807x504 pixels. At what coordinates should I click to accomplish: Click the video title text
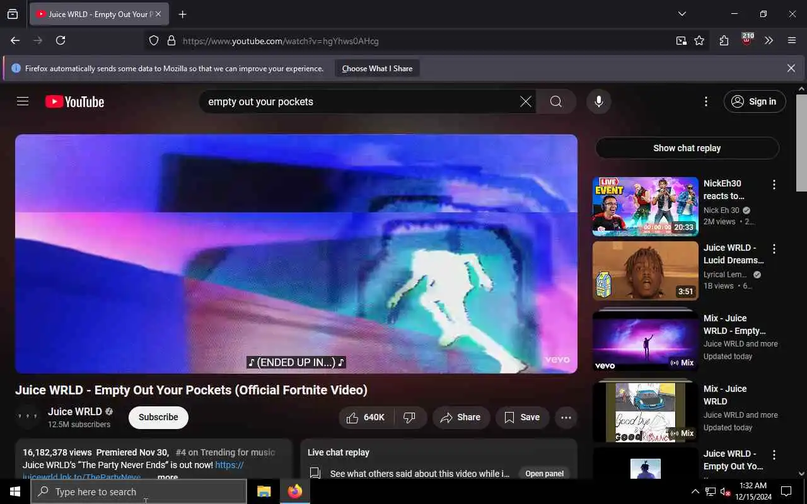191,390
